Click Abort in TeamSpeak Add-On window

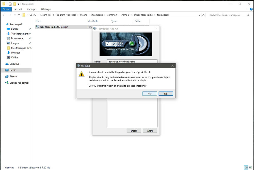(x=150, y=131)
